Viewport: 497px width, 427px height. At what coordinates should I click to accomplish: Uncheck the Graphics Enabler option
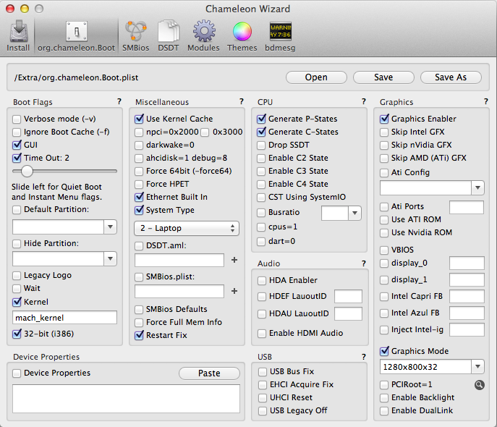[x=385, y=119]
